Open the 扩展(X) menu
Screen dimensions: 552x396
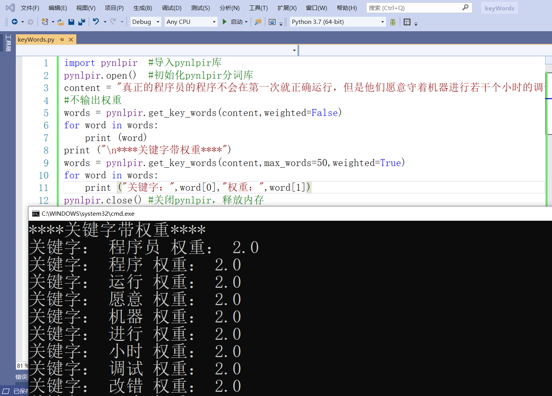pos(287,8)
